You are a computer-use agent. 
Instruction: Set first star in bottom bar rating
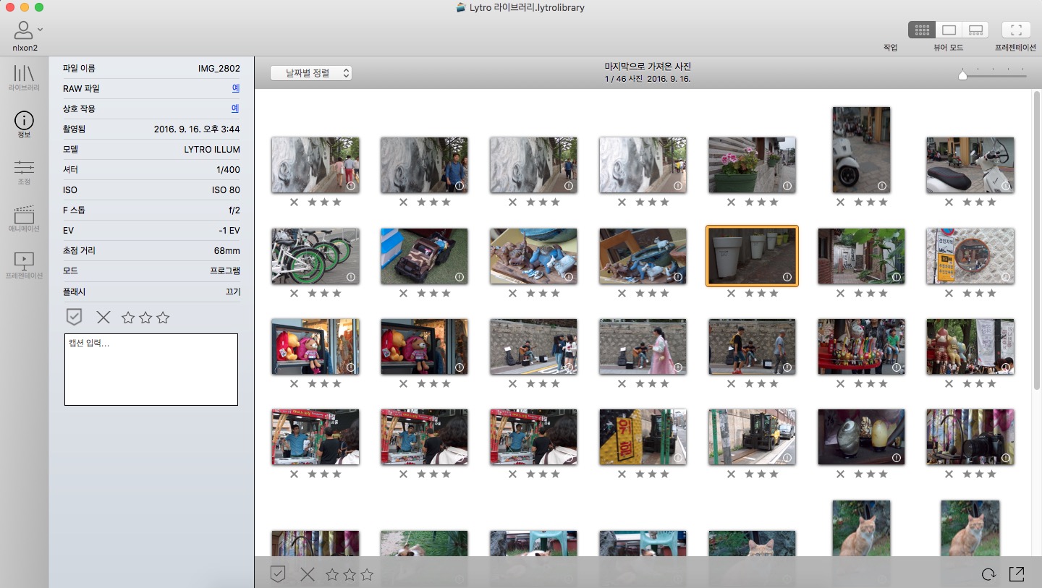332,575
